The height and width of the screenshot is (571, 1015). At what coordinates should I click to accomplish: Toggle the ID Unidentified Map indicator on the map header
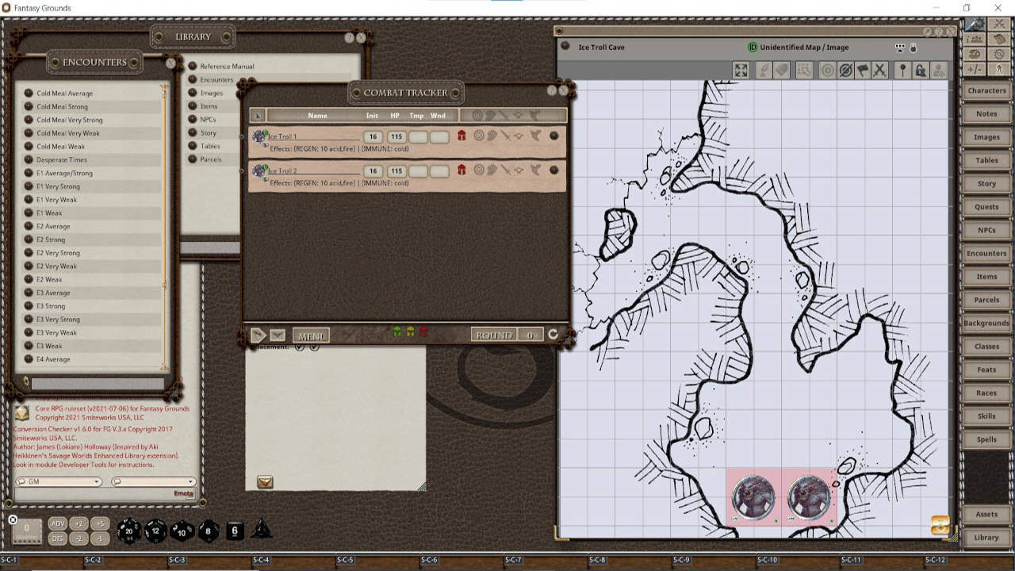(753, 47)
